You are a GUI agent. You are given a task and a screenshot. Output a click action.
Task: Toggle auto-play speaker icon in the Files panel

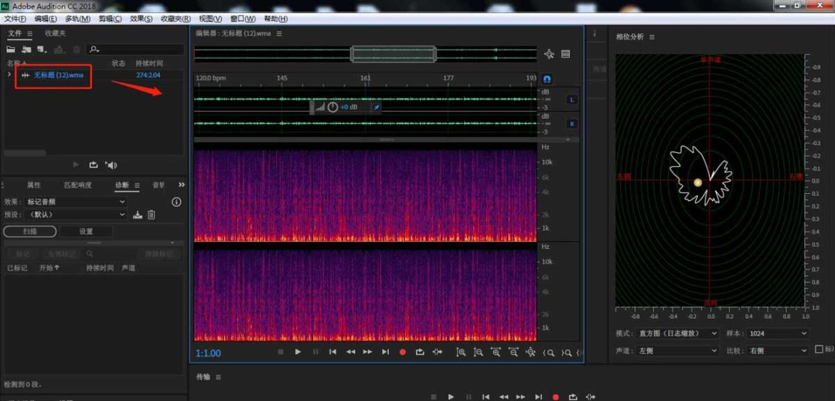coord(111,165)
